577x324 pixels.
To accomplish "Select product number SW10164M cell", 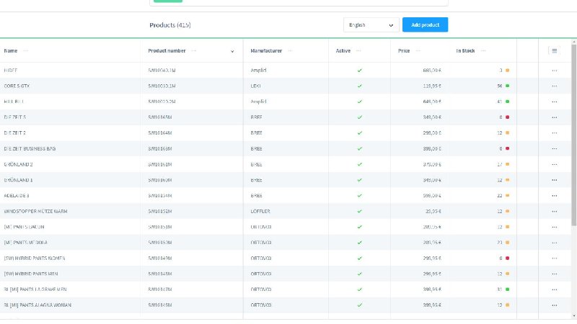I will [160, 133].
